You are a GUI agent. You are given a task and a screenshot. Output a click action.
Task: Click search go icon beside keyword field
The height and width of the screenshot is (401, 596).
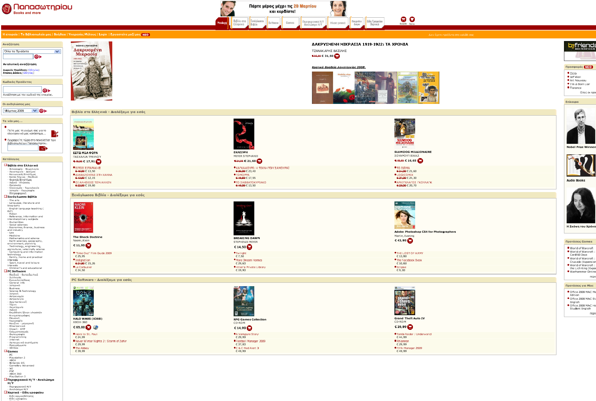38,57
